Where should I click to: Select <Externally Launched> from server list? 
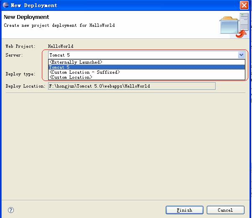tap(147, 62)
